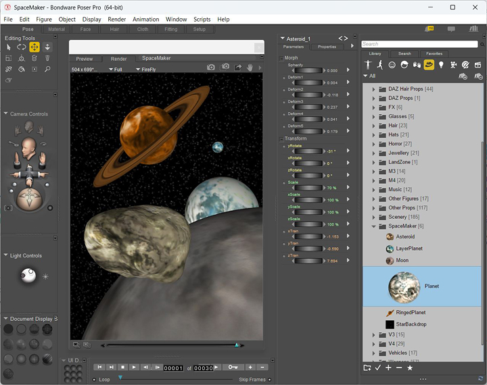
Task: Switch to the Preview tab
Action: [85, 59]
